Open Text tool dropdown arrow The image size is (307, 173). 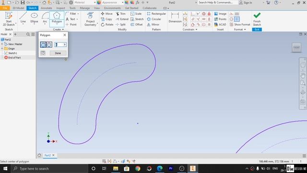click(x=77, y=19)
